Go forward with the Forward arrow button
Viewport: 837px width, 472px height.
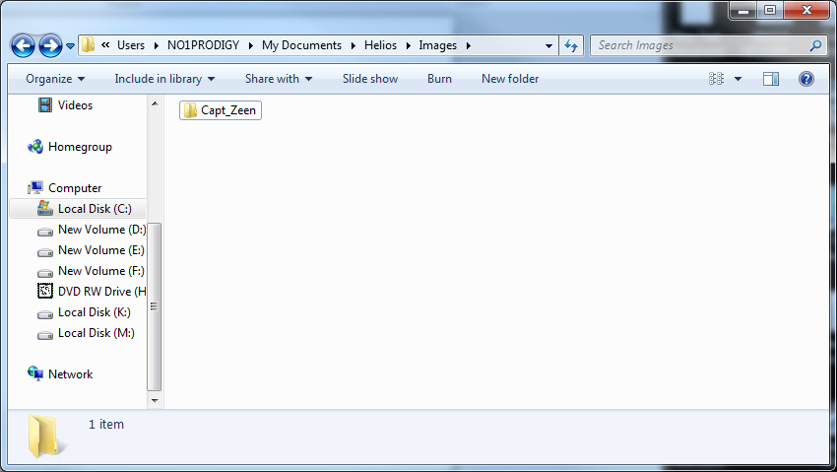click(50, 46)
